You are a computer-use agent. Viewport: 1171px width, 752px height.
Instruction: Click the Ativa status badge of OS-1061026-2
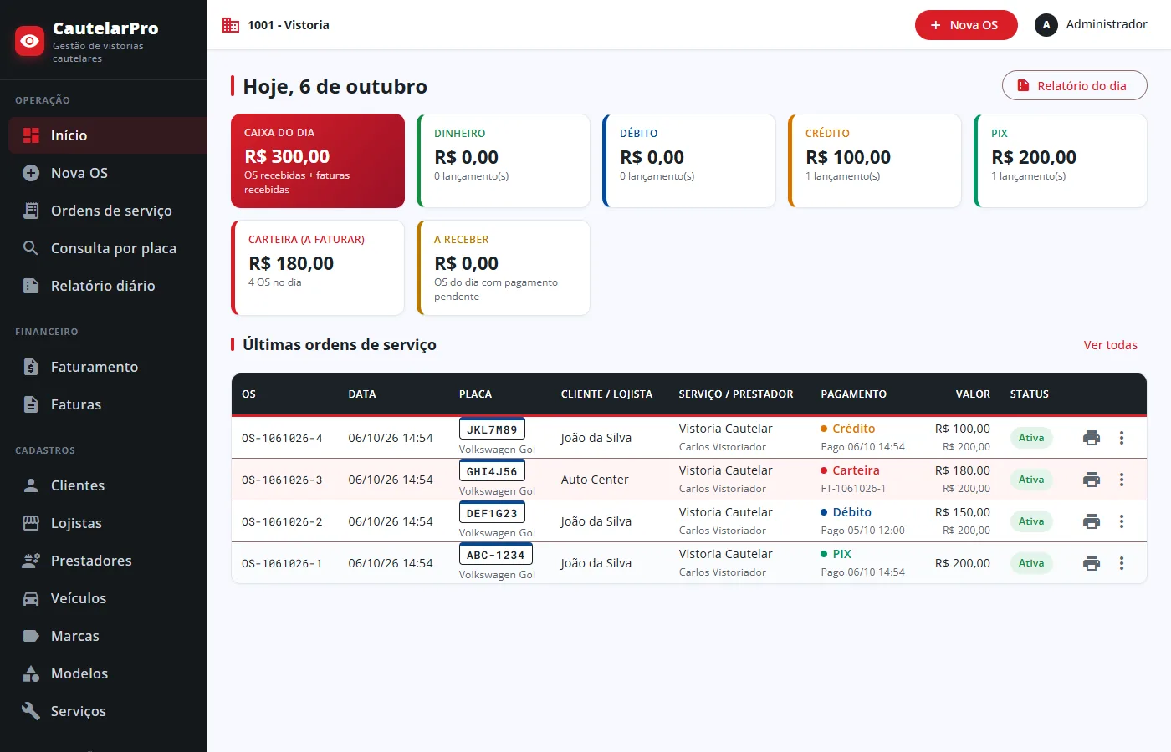pyautogui.click(x=1031, y=521)
